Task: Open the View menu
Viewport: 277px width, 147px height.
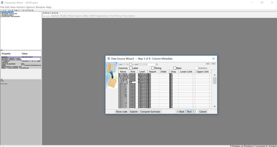Action: coord(13,7)
